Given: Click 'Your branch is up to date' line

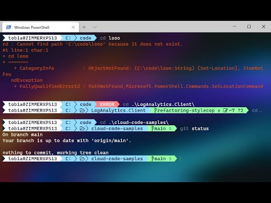Looking at the screenshot, I should click(x=67, y=140).
